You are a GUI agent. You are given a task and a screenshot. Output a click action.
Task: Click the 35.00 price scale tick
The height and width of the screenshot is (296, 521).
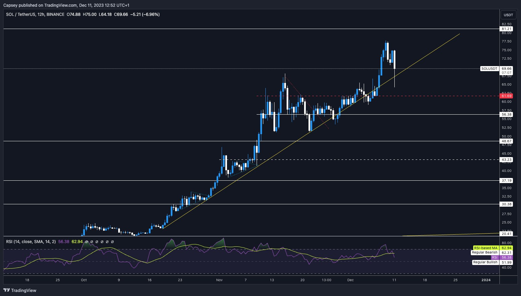pos(507,188)
